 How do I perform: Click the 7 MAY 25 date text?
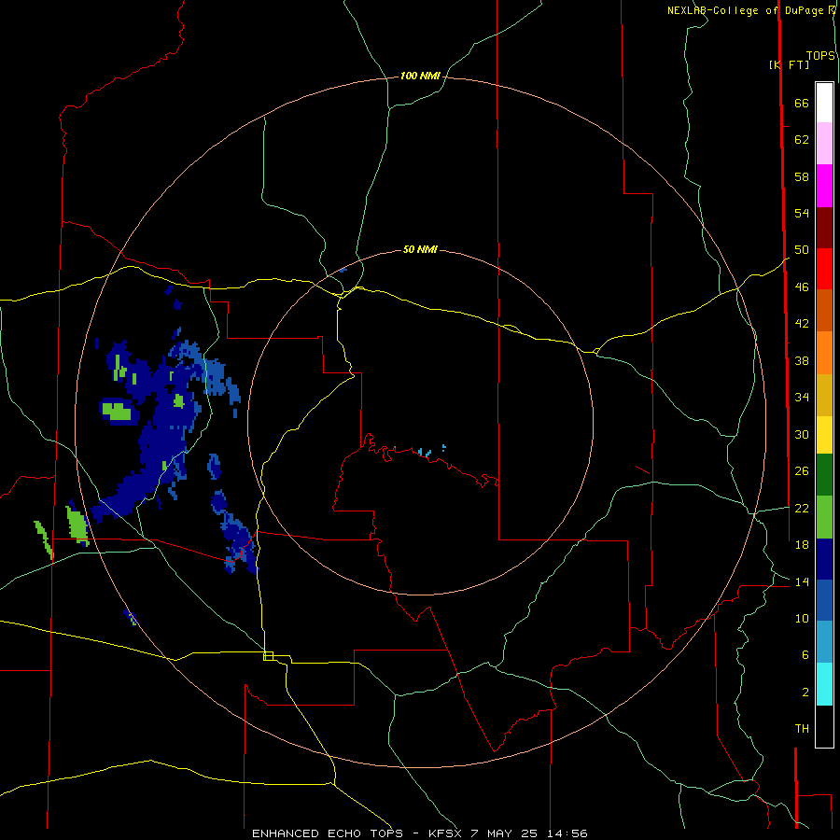tap(505, 833)
